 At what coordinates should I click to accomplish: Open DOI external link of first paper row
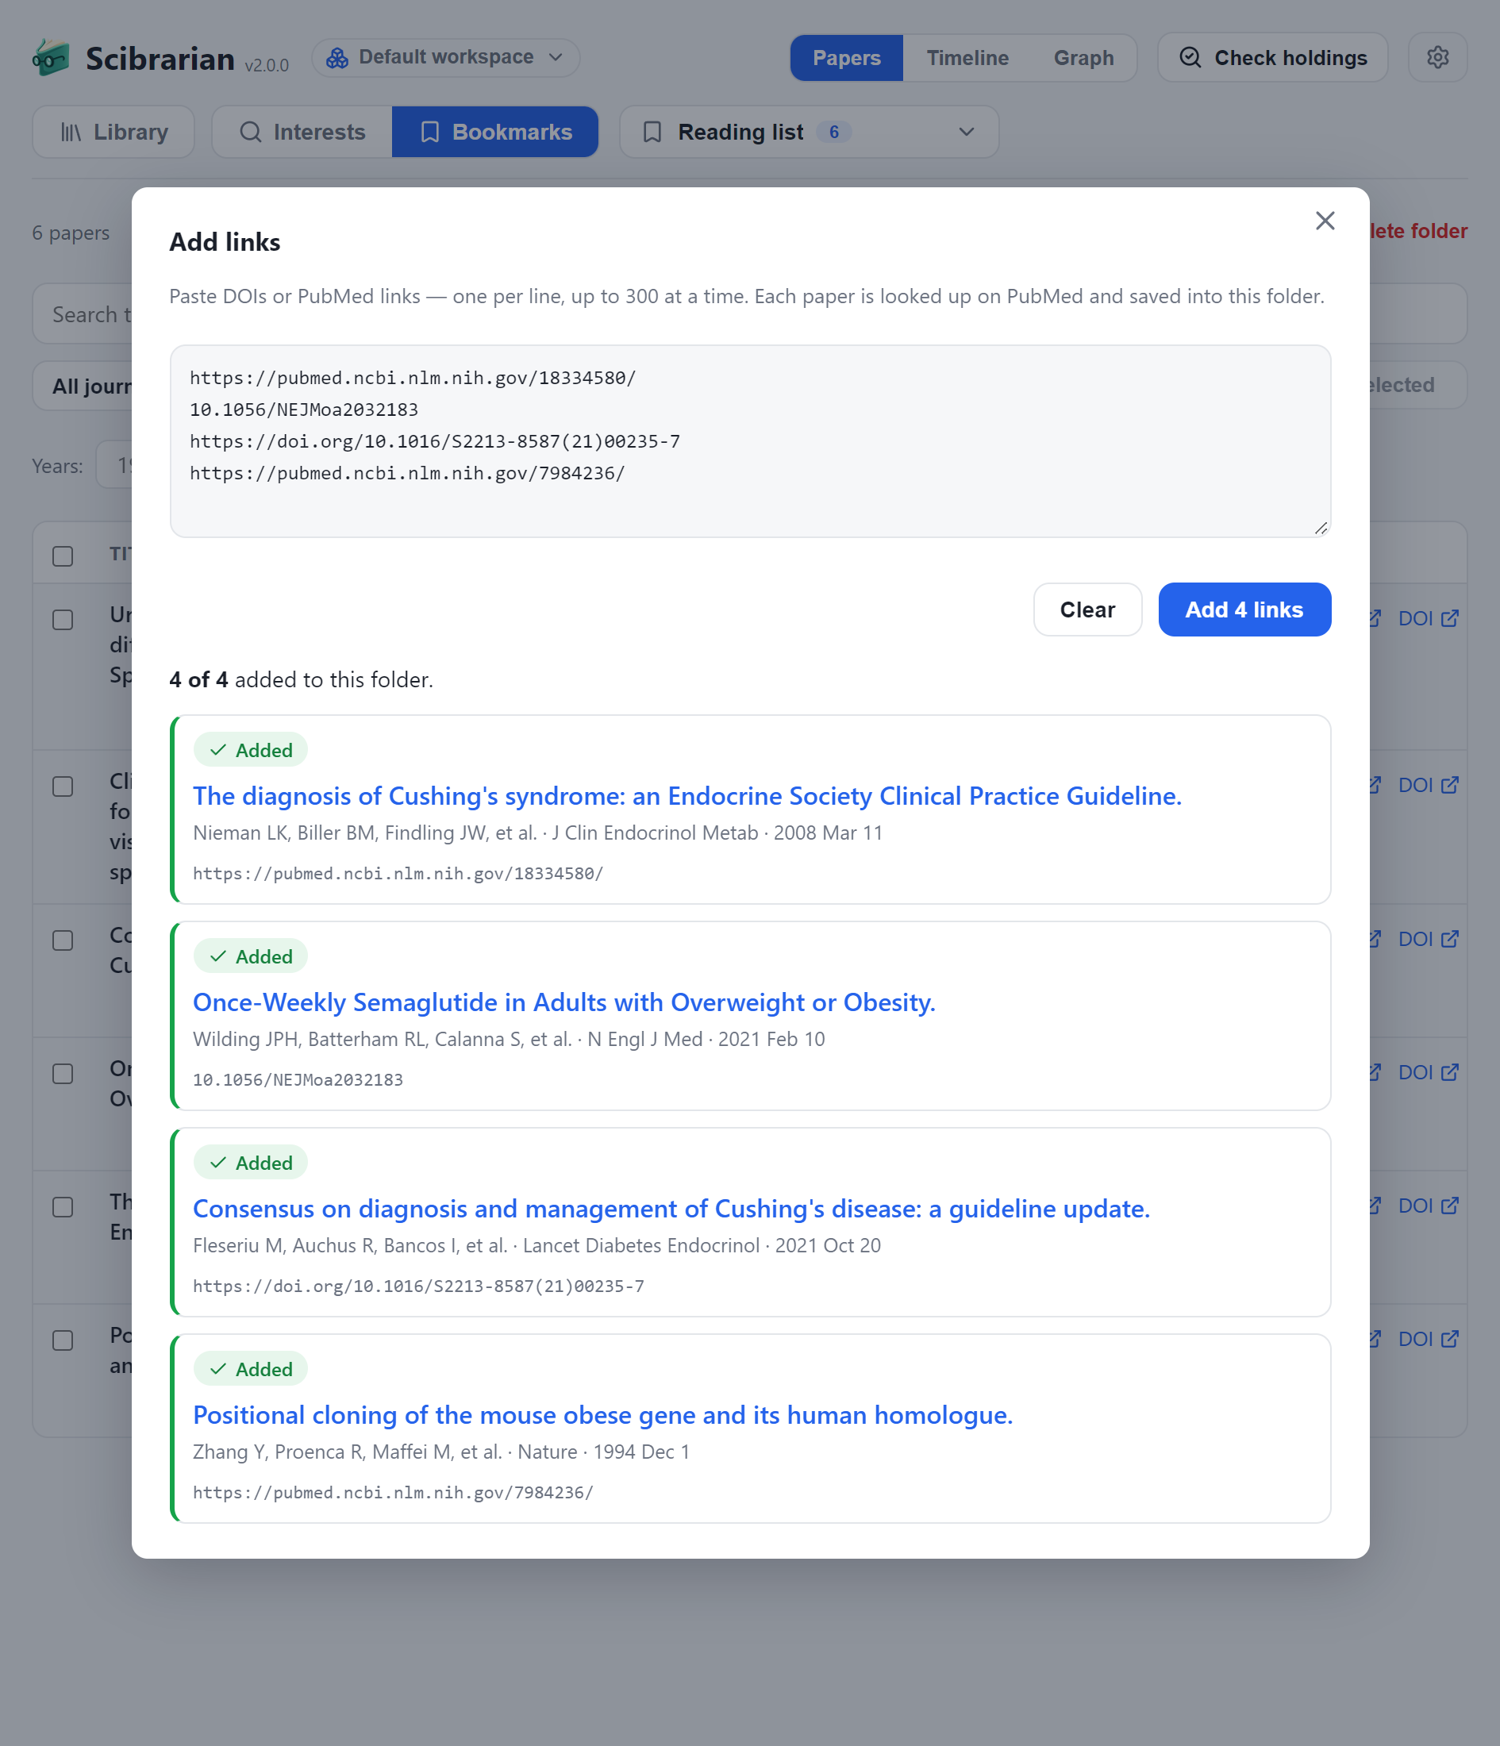point(1428,618)
